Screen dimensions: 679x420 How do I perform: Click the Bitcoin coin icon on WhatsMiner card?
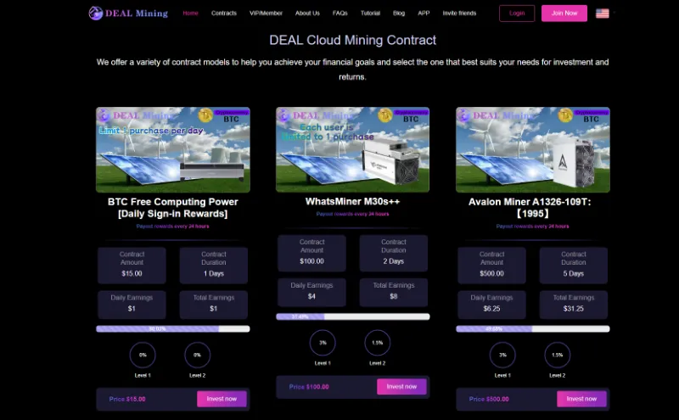coord(385,115)
